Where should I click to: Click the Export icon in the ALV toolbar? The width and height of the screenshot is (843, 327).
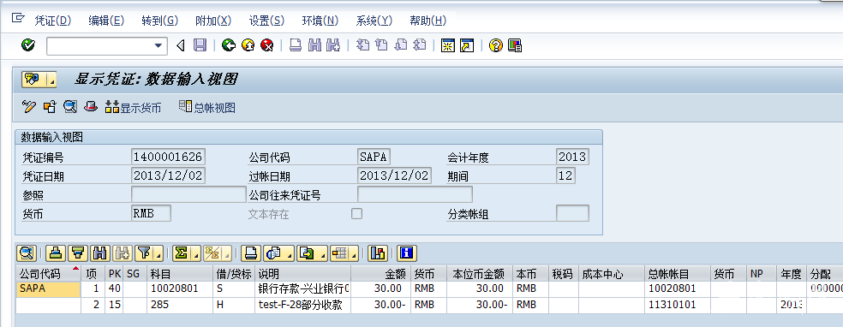click(x=306, y=253)
